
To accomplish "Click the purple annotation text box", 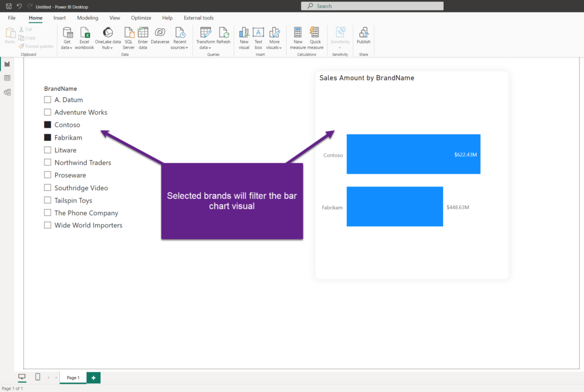I will pyautogui.click(x=232, y=201).
